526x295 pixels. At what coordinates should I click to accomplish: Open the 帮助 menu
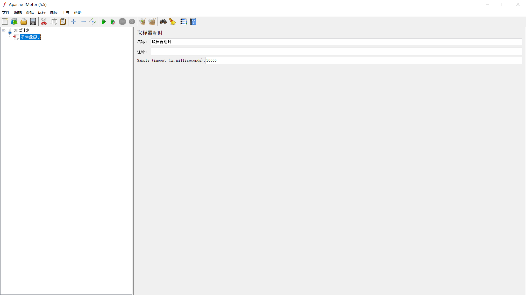[x=78, y=13]
